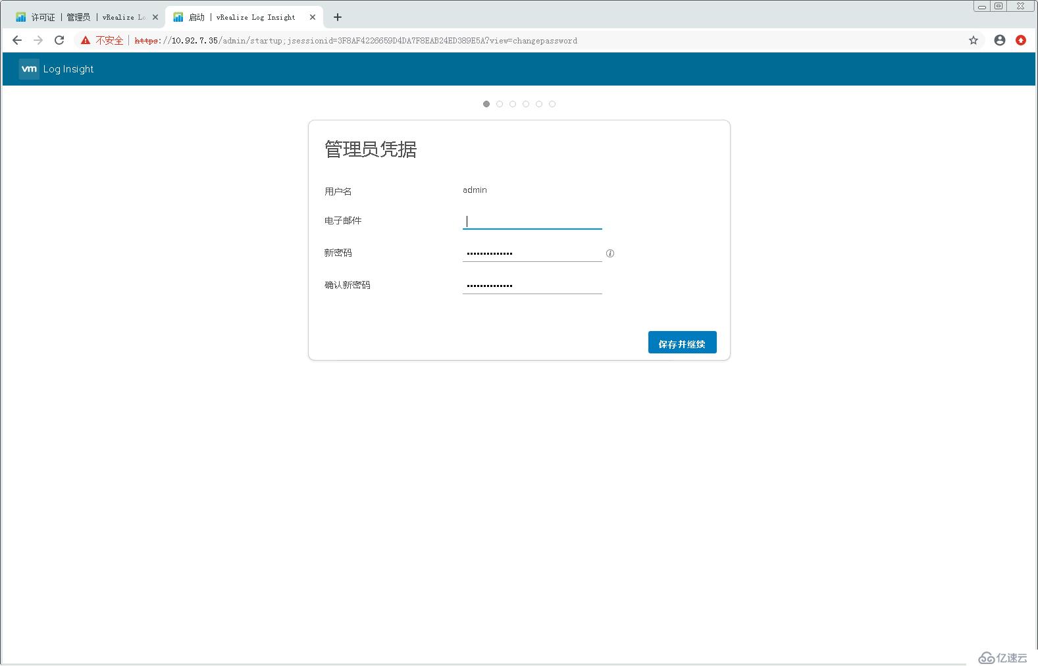This screenshot has width=1038, height=666.
Task: Reload the page with the refresh icon
Action: (59, 40)
